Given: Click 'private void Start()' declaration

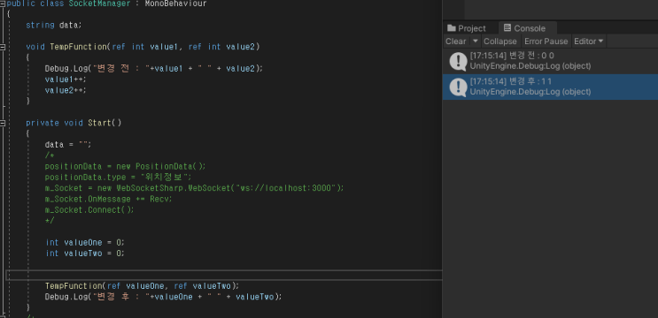Looking at the screenshot, I should coord(74,123).
